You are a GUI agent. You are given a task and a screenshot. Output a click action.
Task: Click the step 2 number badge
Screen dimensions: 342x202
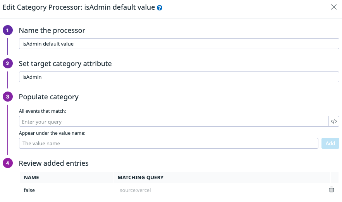pyautogui.click(x=8, y=64)
